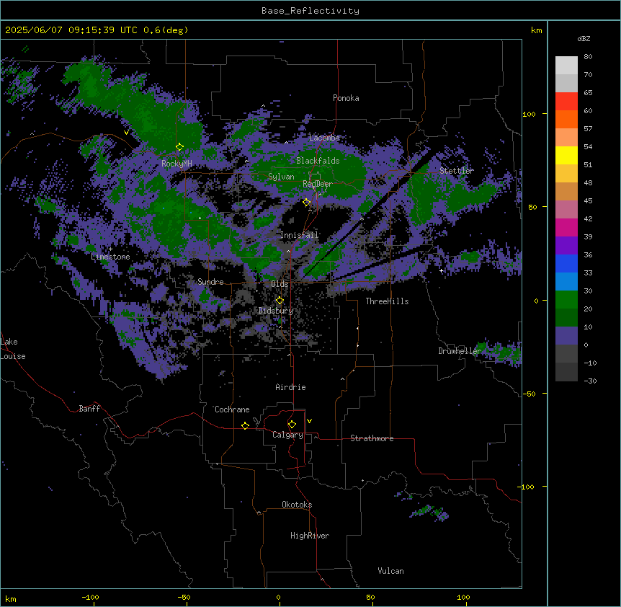Click the Strathmore label
The image size is (621, 607).
372,438
